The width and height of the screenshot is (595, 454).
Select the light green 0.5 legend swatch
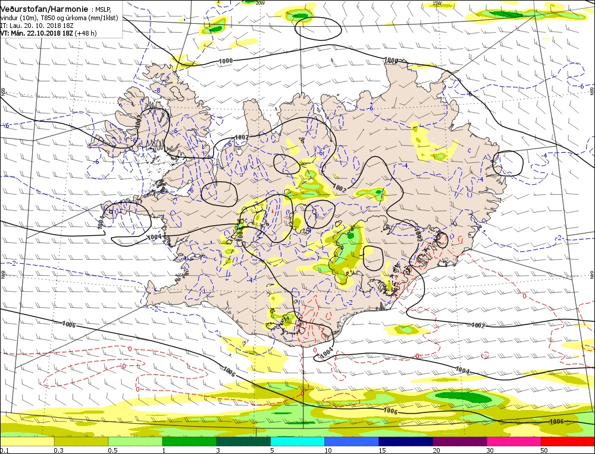click(135, 442)
